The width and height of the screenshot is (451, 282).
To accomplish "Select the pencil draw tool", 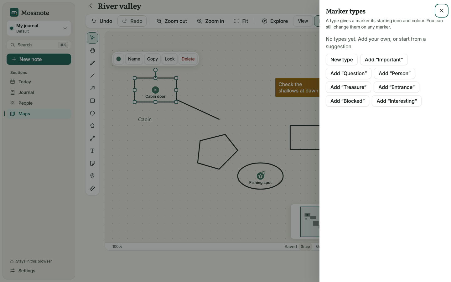I will pyautogui.click(x=92, y=63).
